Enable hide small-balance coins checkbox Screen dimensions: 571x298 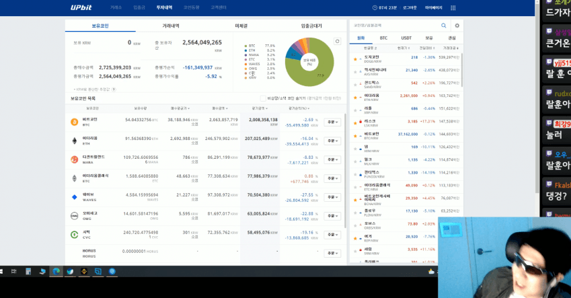pyautogui.click(x=263, y=98)
